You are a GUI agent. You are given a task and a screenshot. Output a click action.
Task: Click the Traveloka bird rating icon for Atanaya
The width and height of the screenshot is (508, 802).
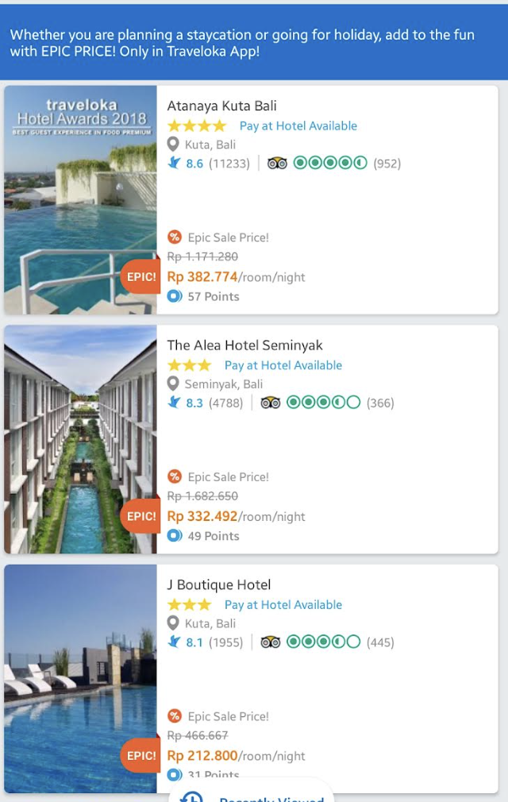(175, 164)
